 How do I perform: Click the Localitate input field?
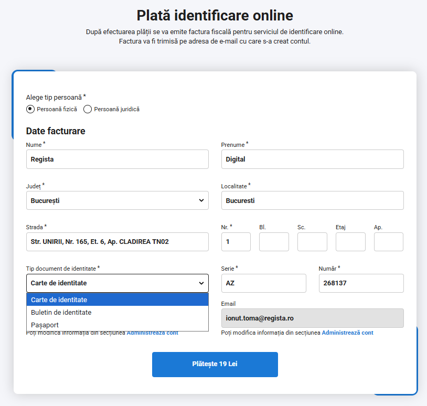[x=312, y=200]
